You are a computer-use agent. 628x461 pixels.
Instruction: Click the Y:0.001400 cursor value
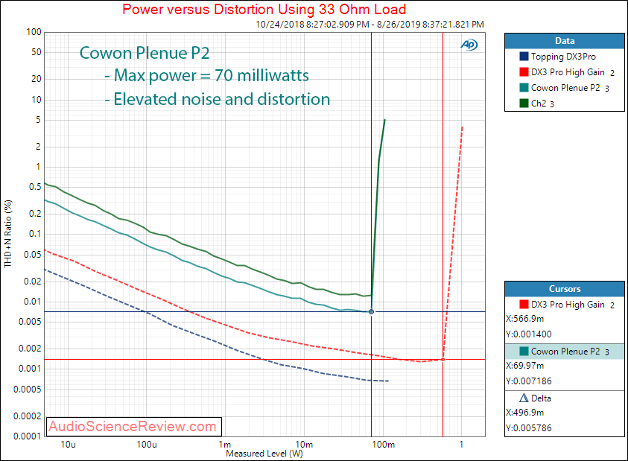click(x=529, y=334)
